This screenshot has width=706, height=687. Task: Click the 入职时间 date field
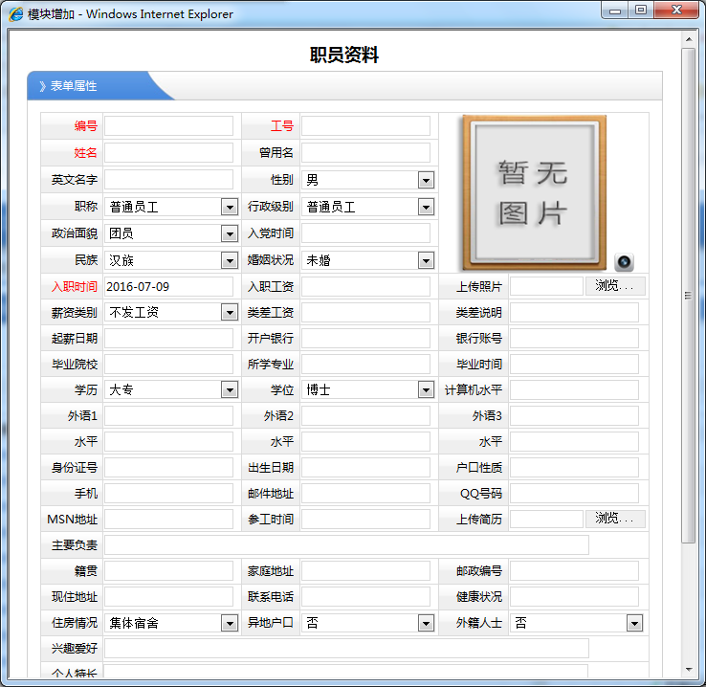pyautogui.click(x=168, y=286)
